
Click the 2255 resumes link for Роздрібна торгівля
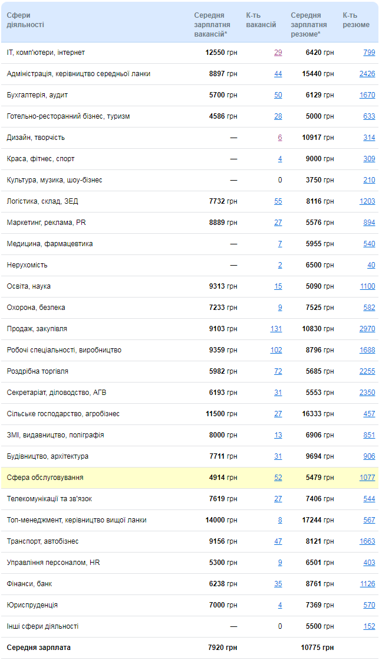click(367, 371)
